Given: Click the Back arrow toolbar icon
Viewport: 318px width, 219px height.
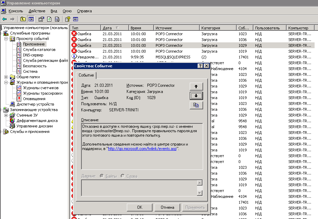Looking at the screenshot, I should point(4,19).
